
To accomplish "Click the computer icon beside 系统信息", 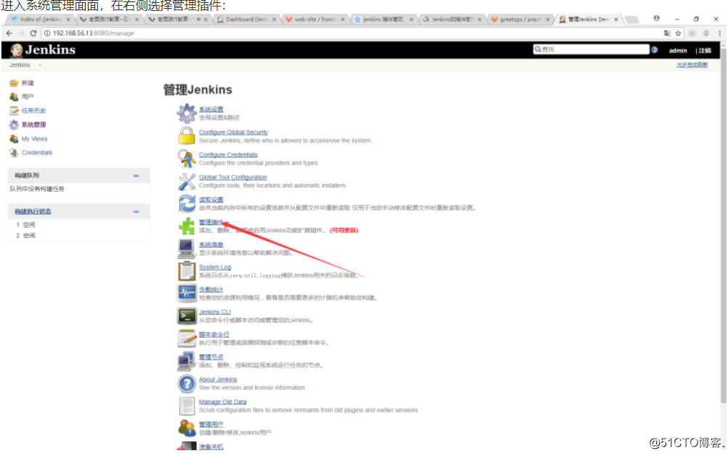I will (x=187, y=248).
